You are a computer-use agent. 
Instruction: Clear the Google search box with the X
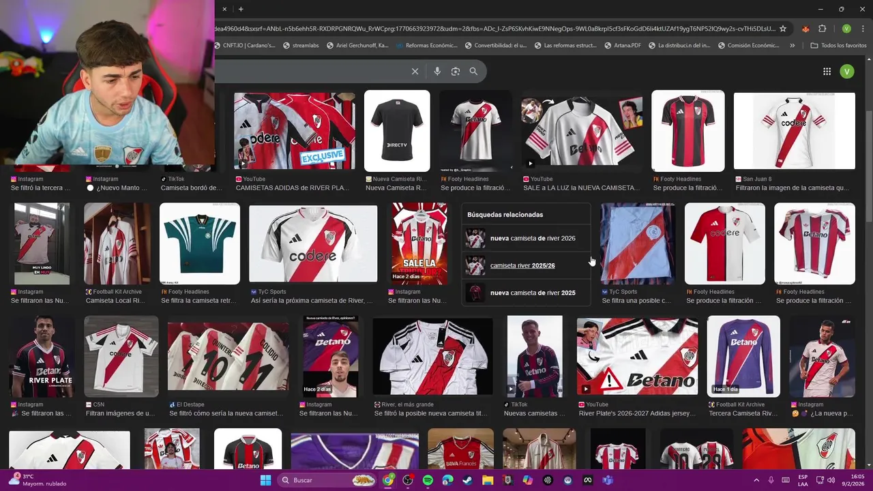[415, 71]
